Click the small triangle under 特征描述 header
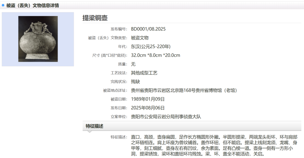Screen dimensions: 304x158 coord(90,131)
